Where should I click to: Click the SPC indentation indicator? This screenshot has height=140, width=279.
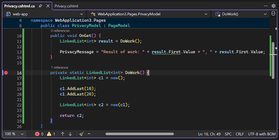click(x=228, y=134)
